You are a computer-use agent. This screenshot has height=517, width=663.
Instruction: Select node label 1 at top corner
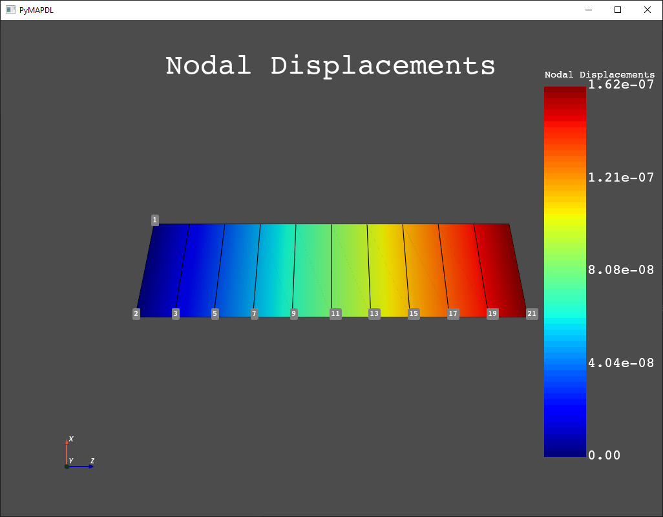click(154, 220)
